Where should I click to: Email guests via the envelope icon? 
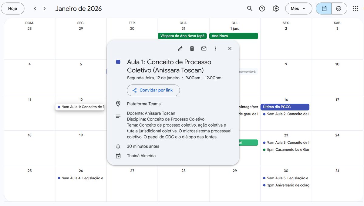pos(204,48)
